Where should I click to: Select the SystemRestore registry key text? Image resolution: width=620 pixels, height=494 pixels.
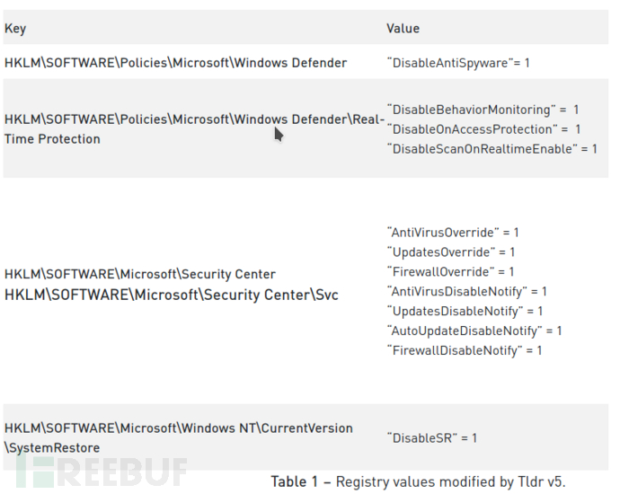click(178, 438)
